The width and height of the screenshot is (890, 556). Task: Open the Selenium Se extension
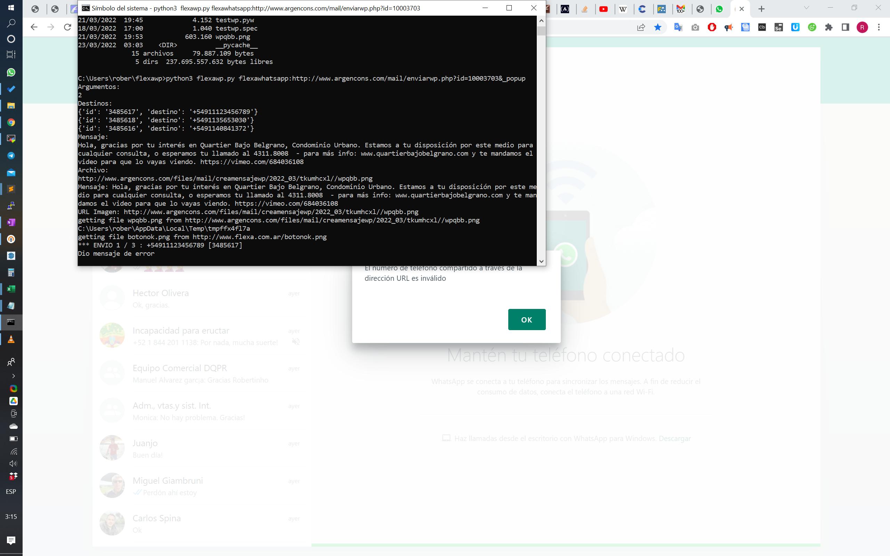click(778, 27)
